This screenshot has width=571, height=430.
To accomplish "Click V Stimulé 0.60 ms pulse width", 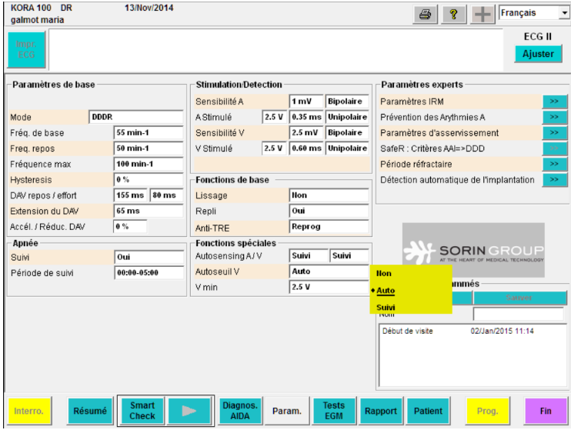I will tap(306, 148).
